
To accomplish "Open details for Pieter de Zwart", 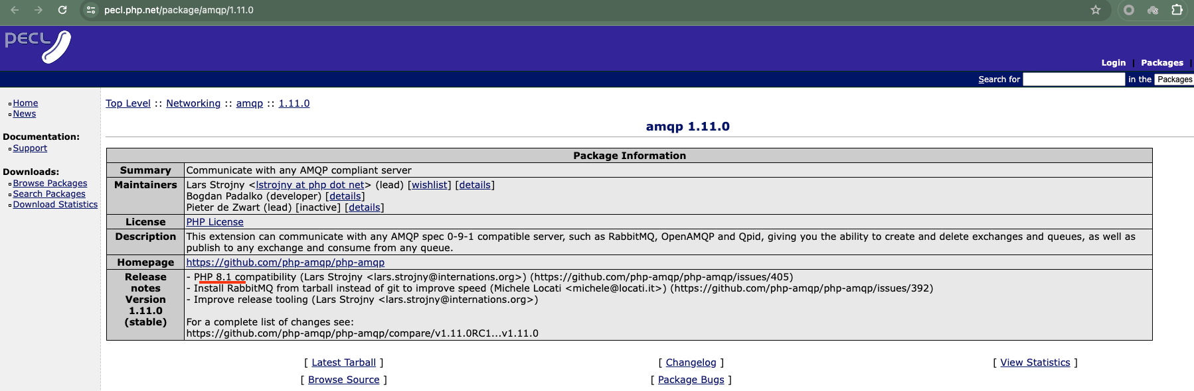I will click(x=365, y=207).
